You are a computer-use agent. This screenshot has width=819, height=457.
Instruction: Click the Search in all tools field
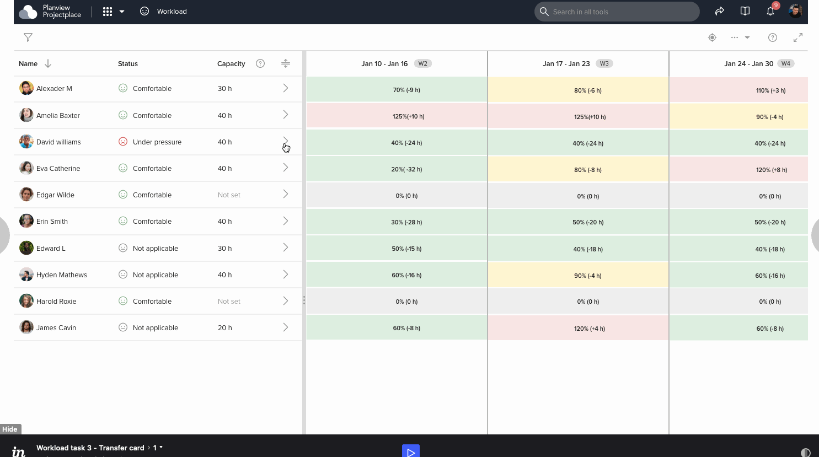[617, 12]
